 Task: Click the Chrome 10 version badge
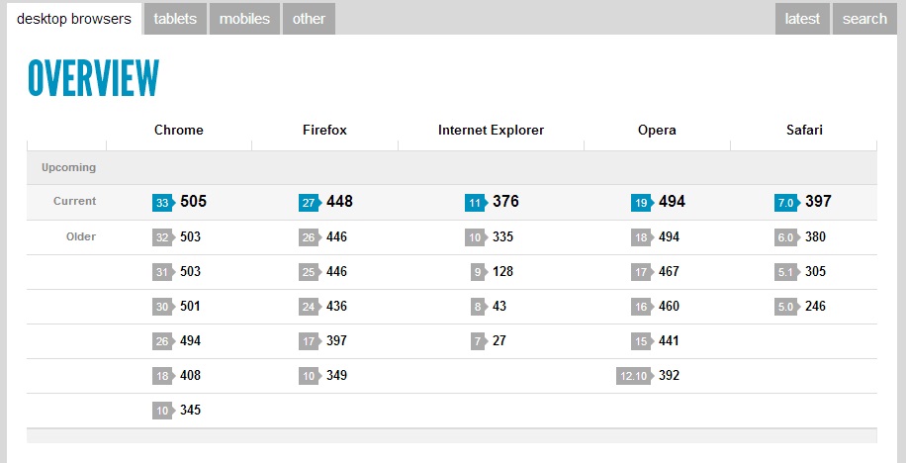tap(164, 411)
